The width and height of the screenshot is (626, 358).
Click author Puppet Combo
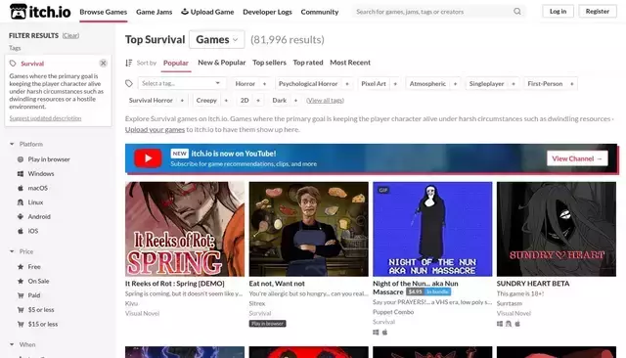coord(393,312)
